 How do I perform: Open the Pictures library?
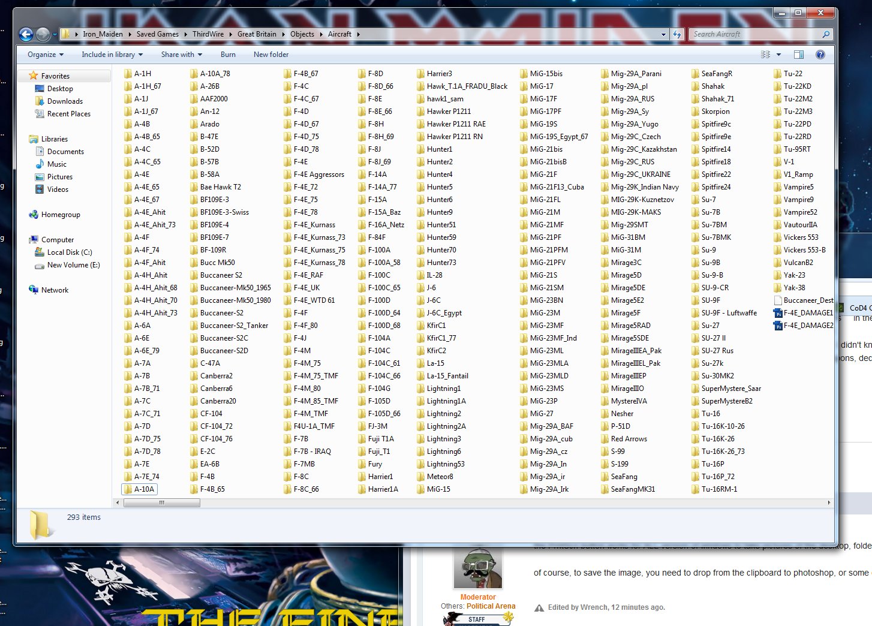pos(54,177)
